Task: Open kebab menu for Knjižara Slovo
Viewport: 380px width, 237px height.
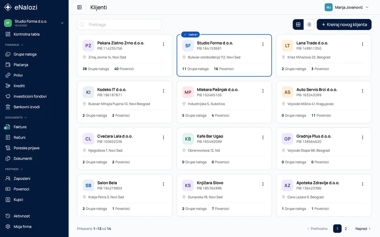Action: point(263,184)
